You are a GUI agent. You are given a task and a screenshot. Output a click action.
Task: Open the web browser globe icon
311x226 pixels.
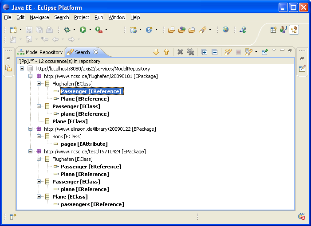[225, 30]
